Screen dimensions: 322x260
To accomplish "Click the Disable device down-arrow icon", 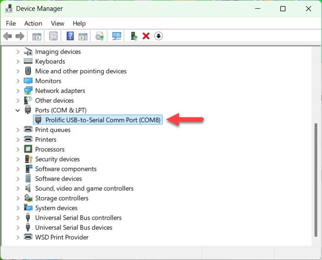I will 158,36.
